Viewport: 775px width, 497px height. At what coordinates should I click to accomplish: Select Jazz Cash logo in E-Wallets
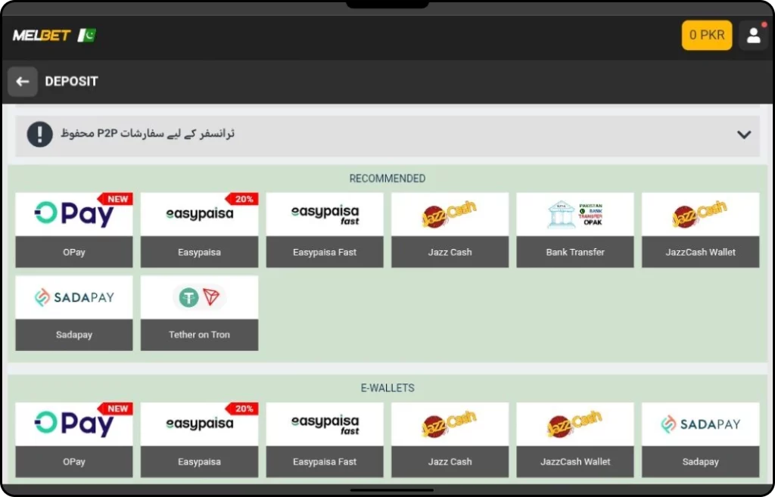(x=450, y=424)
